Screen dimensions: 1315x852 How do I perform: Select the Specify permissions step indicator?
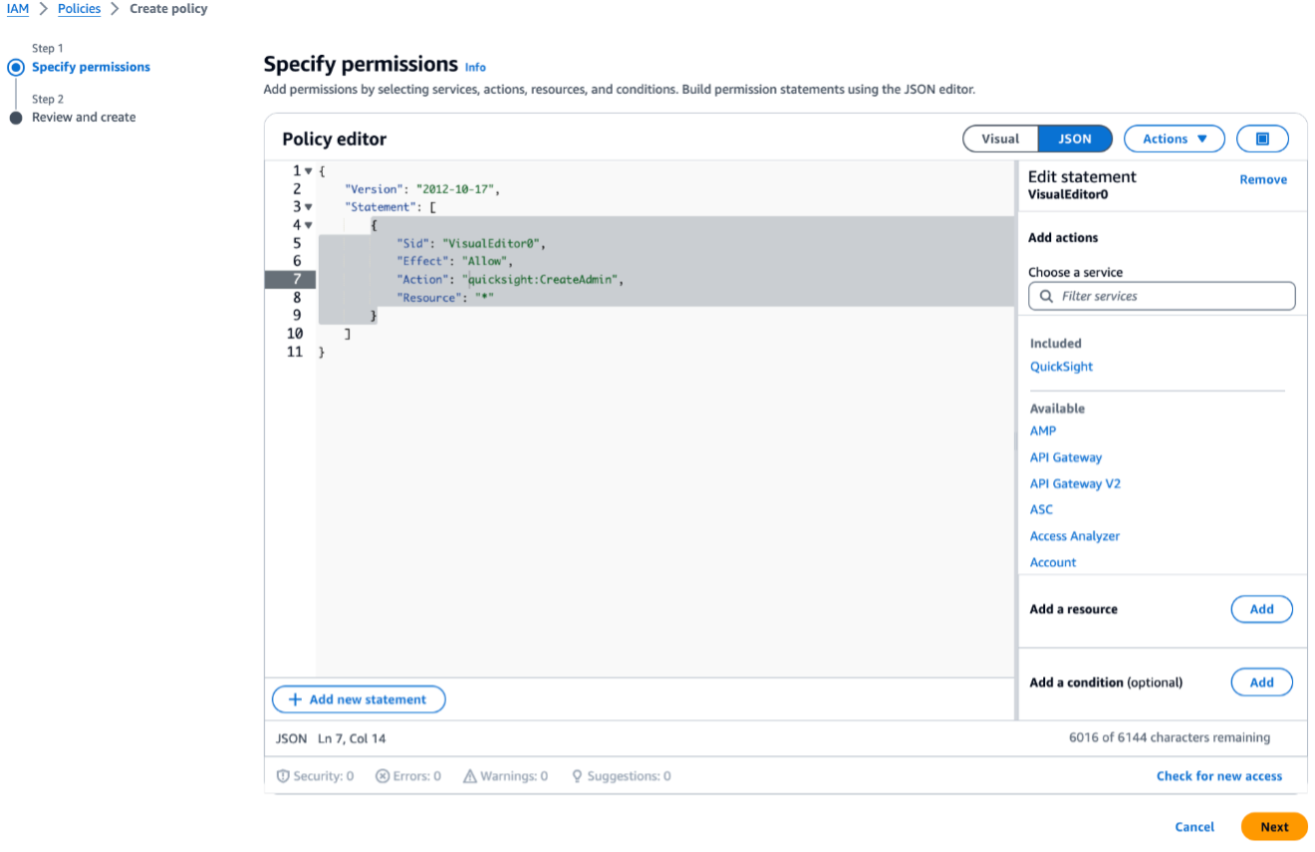tap(16, 68)
